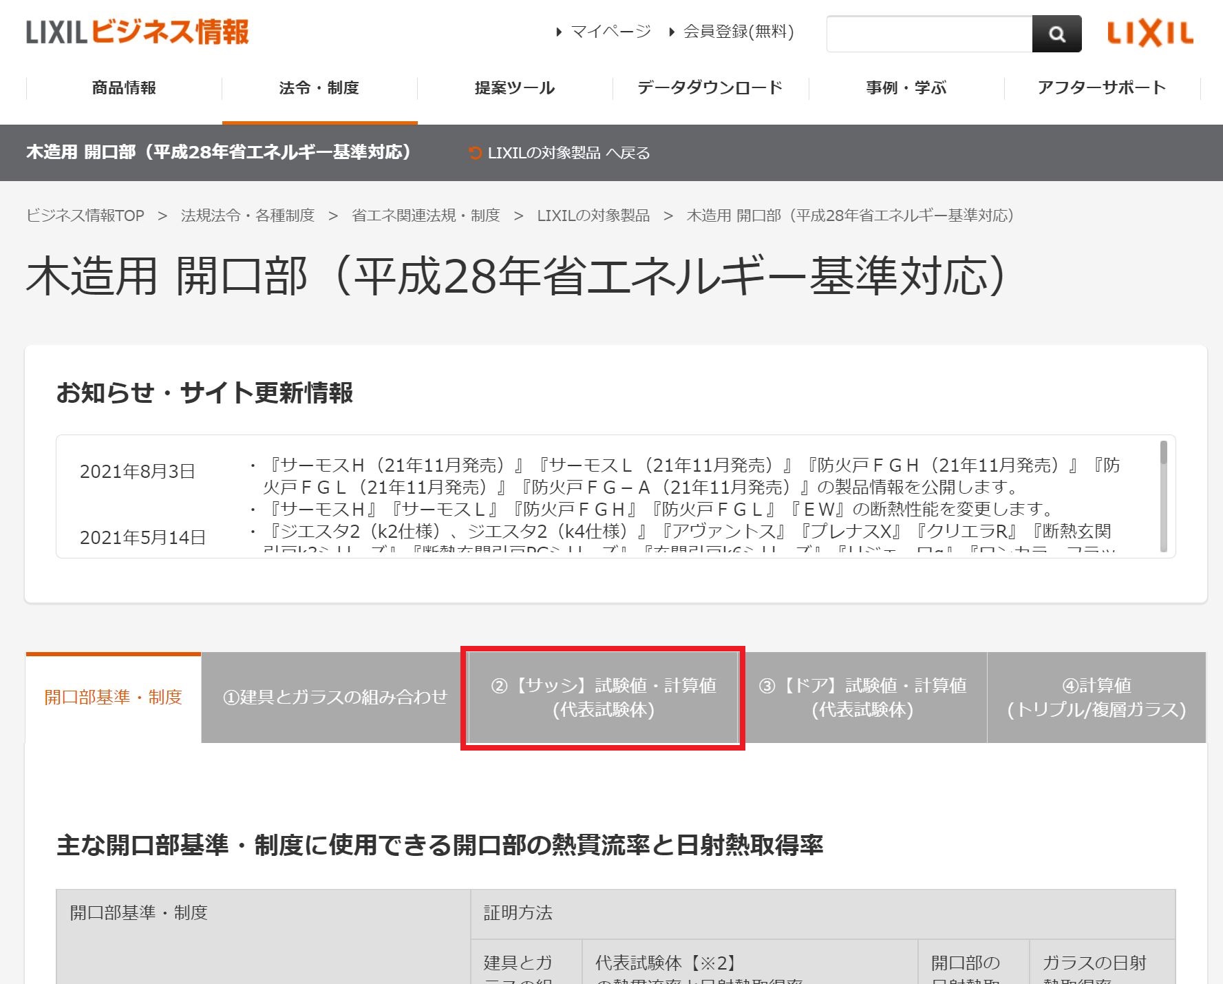Image resolution: width=1223 pixels, height=984 pixels.
Task: Open the アフターサポート menu
Action: click(1100, 87)
